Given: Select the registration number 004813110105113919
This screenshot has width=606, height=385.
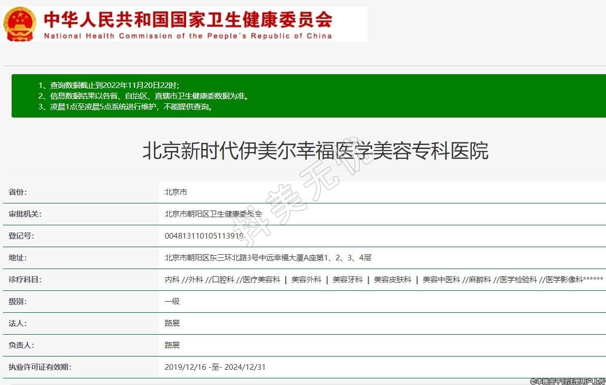Looking at the screenshot, I should pos(204,236).
